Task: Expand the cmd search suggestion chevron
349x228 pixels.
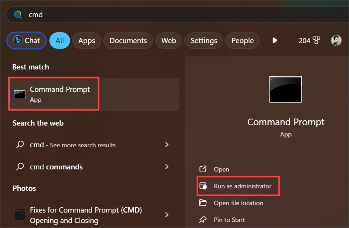Action: (167, 145)
